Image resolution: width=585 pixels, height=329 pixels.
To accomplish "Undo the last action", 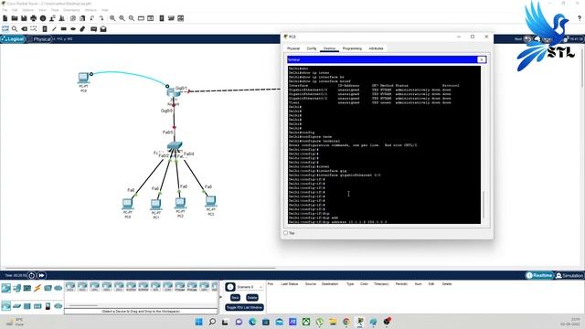I will [x=91, y=18].
